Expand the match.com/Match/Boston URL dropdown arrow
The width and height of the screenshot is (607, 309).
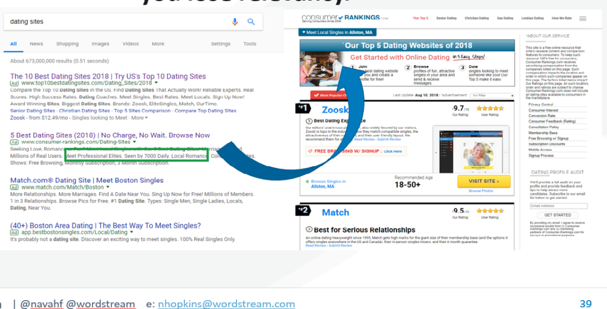(108, 187)
